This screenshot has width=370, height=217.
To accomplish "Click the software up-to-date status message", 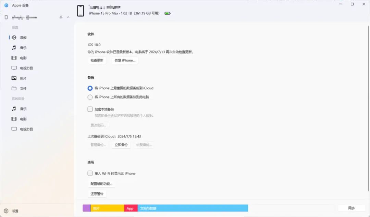I will [141, 52].
